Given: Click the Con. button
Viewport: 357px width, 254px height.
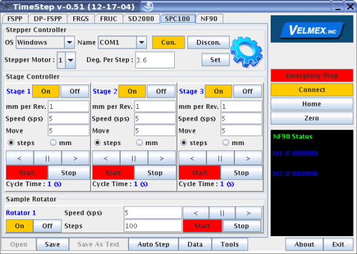Looking at the screenshot, I should [168, 42].
